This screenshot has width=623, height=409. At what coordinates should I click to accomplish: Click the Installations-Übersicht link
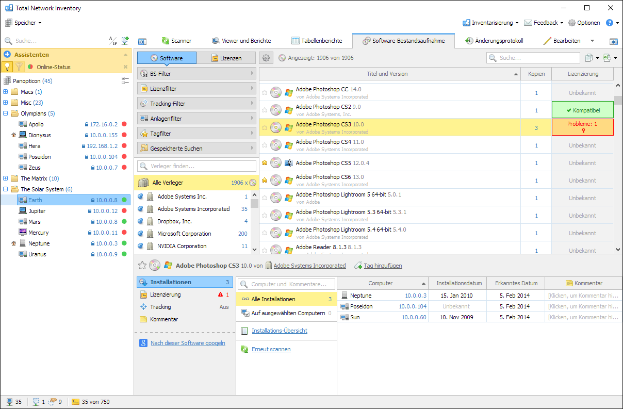click(x=279, y=331)
